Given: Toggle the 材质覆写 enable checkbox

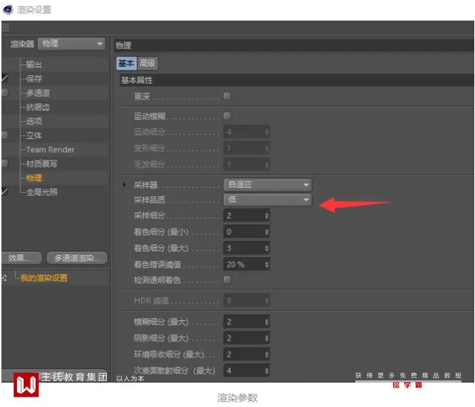Looking at the screenshot, I should coord(4,163).
